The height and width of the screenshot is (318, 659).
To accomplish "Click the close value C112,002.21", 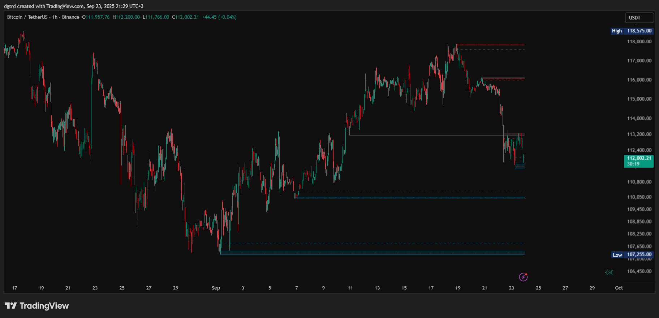I will (185, 17).
